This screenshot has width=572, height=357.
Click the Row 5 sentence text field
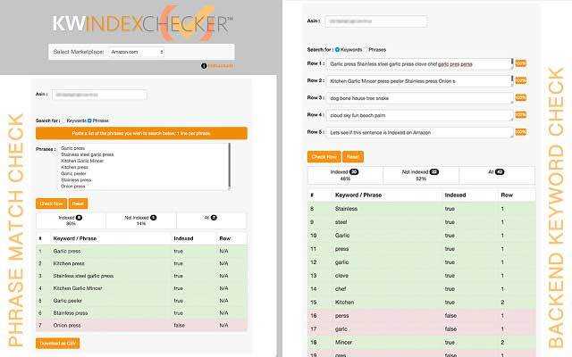click(x=419, y=133)
